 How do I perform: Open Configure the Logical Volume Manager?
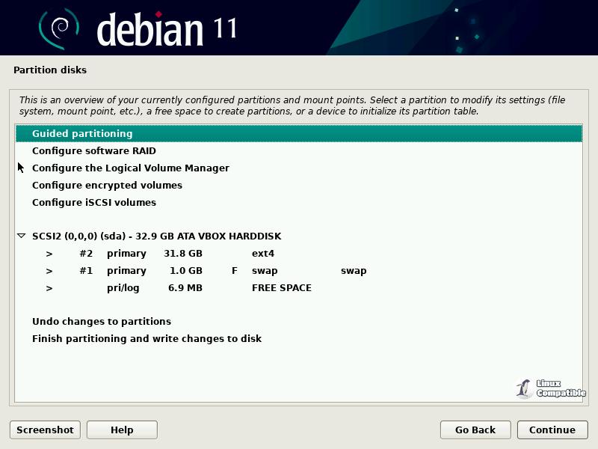[x=130, y=168]
